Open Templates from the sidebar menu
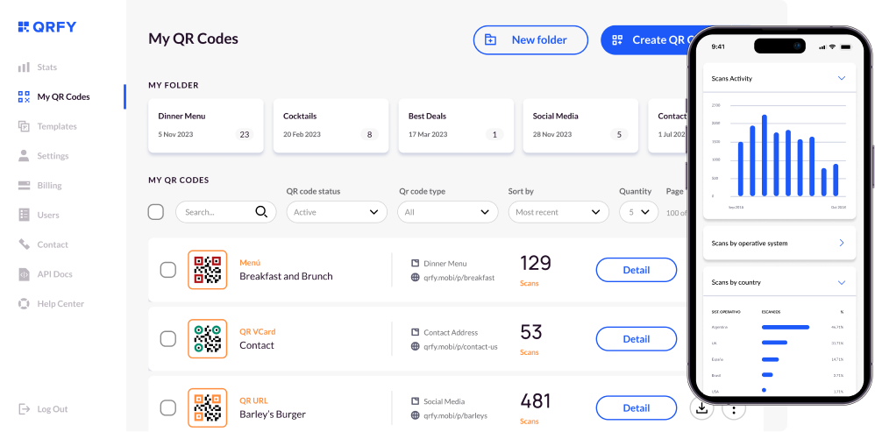Screen dimensions: 875x432 tap(56, 126)
